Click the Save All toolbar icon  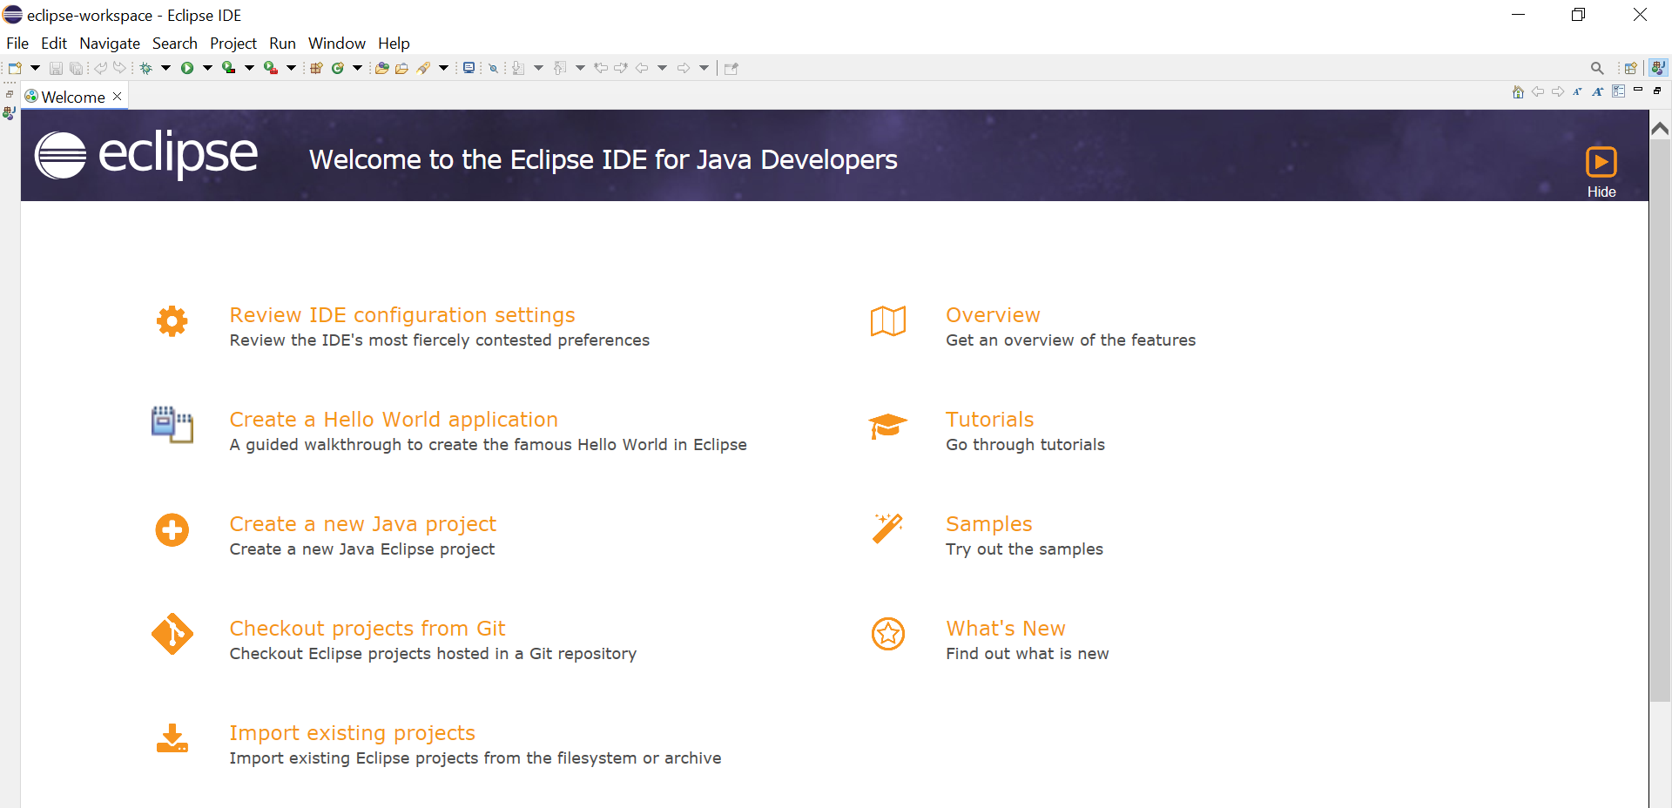tap(77, 68)
